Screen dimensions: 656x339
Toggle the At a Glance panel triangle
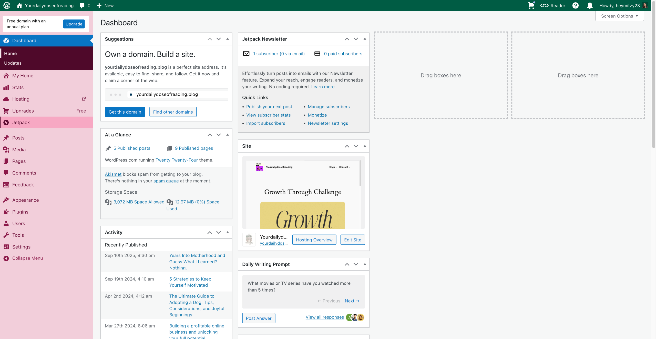(x=228, y=135)
